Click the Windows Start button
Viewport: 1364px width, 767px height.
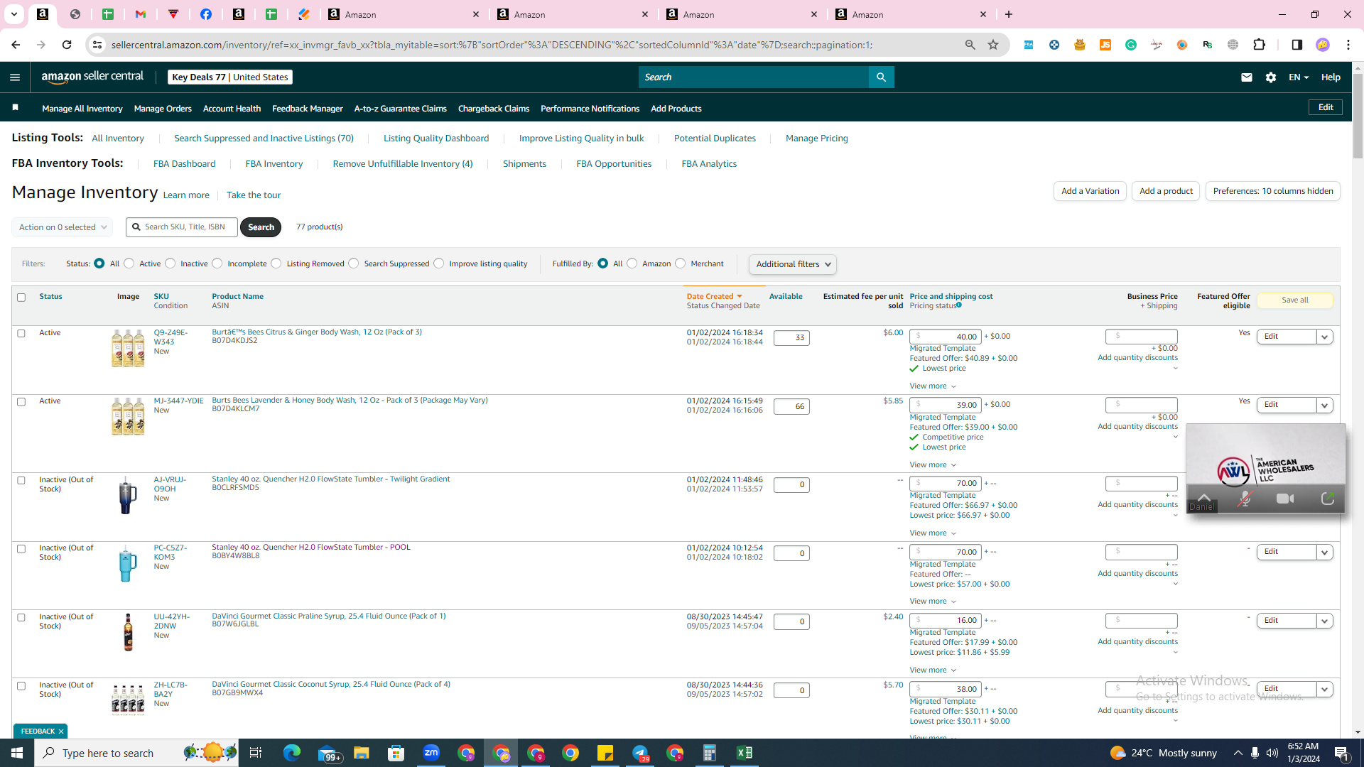pyautogui.click(x=17, y=753)
